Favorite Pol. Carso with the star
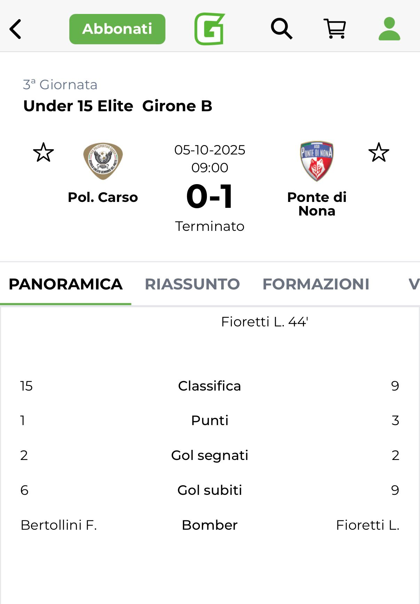The image size is (420, 604). pyautogui.click(x=44, y=152)
